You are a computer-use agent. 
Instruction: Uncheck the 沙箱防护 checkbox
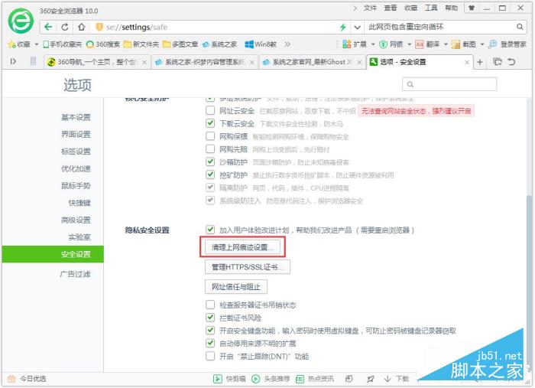(x=210, y=161)
